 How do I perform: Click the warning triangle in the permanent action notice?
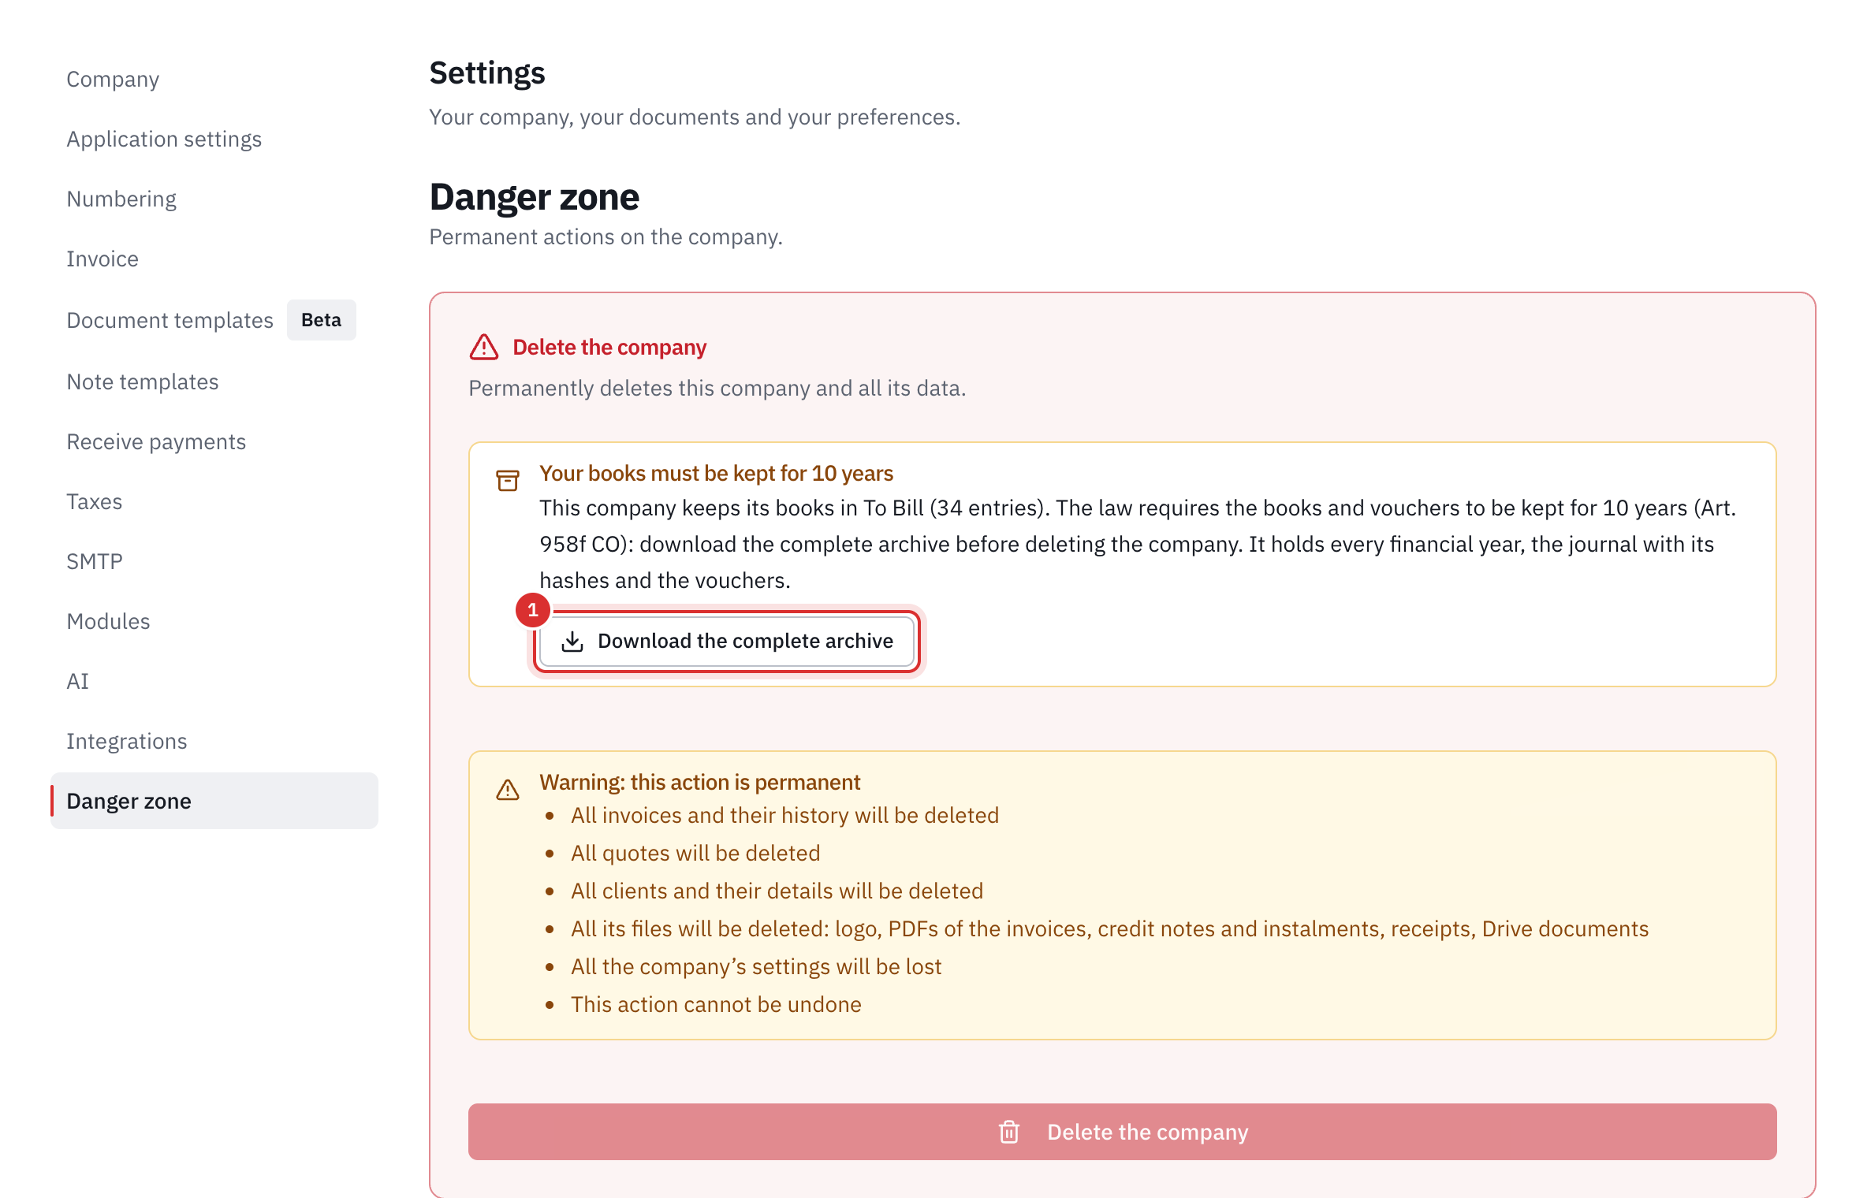[x=508, y=789]
